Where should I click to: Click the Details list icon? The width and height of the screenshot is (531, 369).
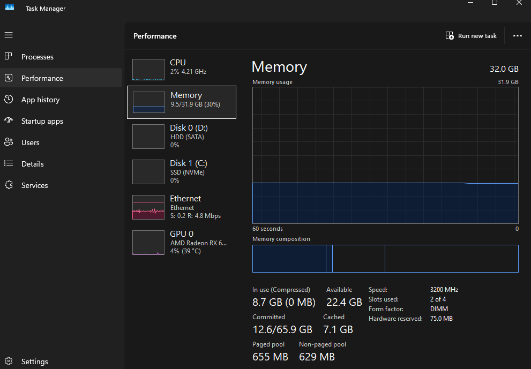point(9,164)
